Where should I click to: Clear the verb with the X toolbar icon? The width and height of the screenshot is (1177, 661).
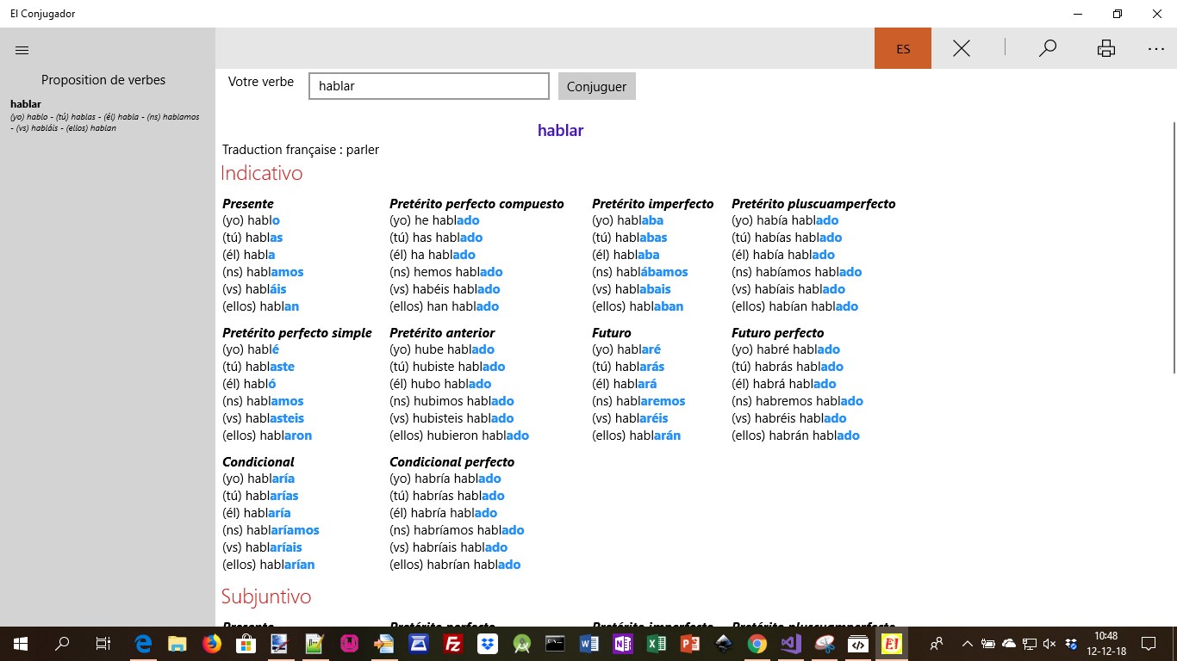click(962, 48)
